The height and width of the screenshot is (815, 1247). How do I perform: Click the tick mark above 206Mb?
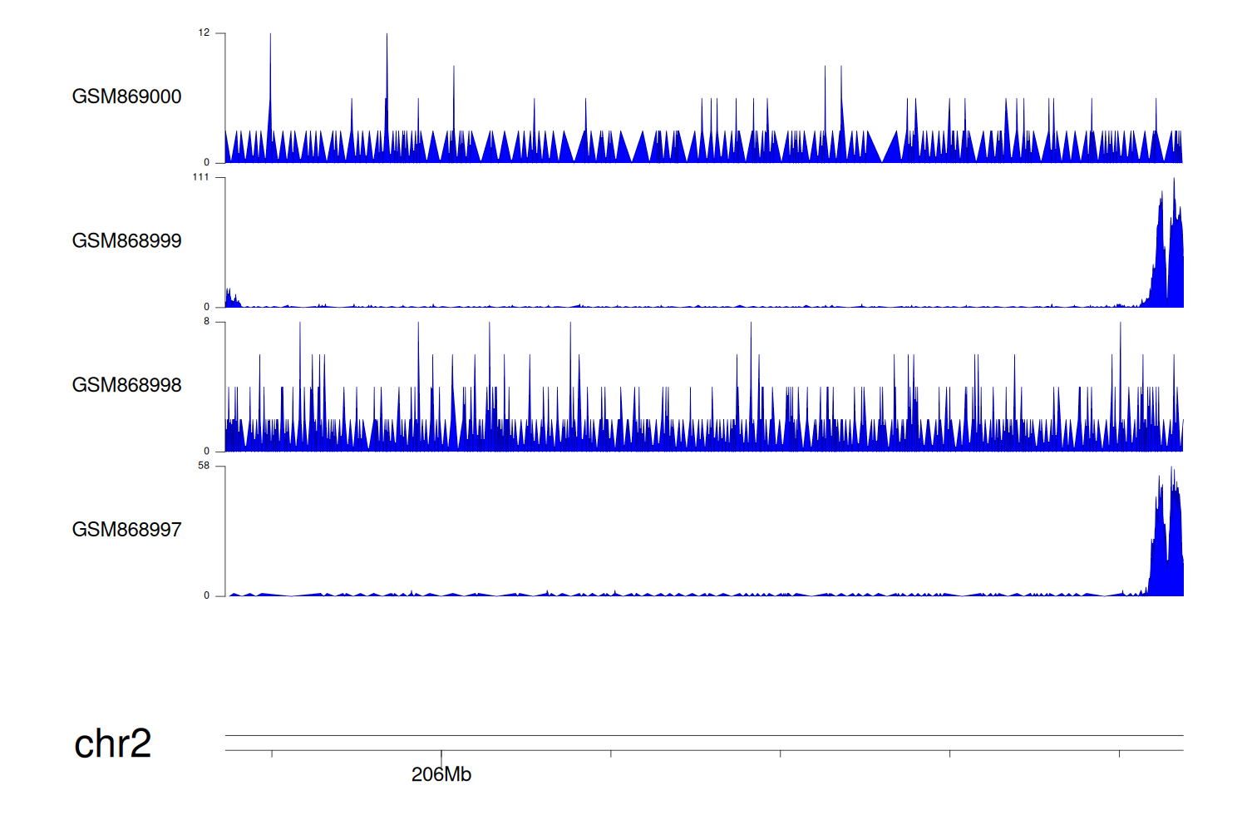[441, 755]
